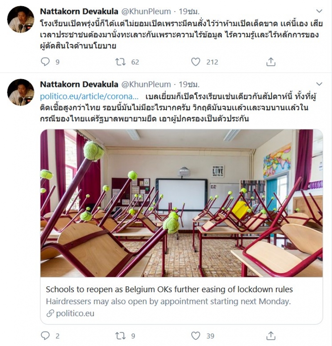Retweet the second tweet with 9 retweets
The image size is (332, 346).
[120, 336]
